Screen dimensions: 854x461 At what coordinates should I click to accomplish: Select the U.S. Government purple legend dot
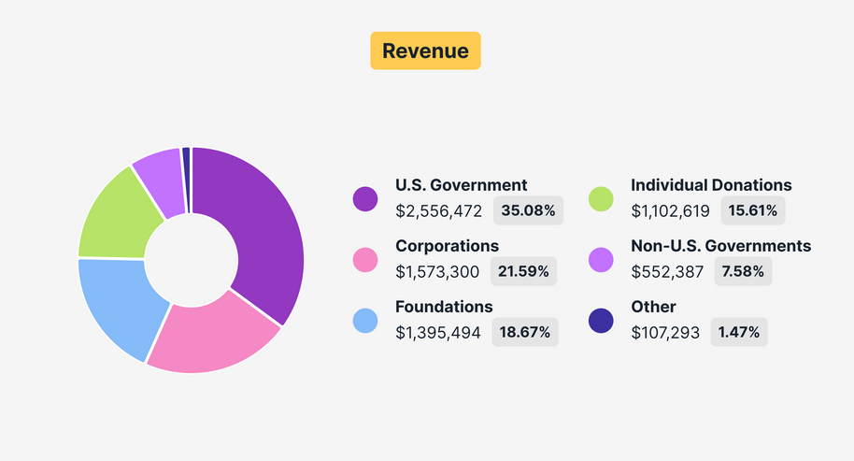[x=364, y=198]
